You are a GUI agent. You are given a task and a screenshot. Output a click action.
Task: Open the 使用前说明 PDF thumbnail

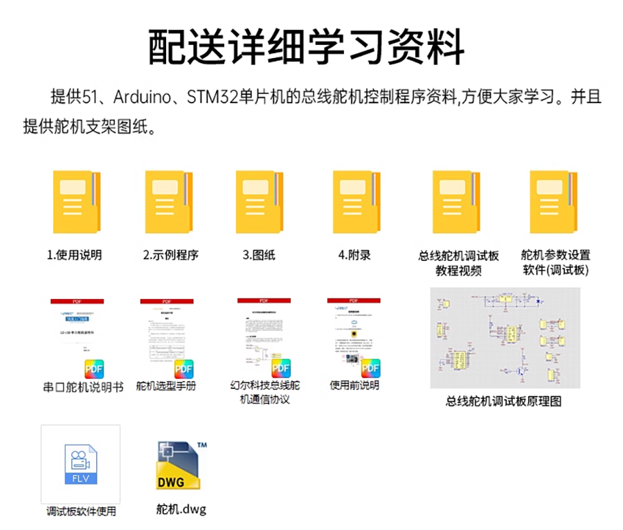click(x=354, y=338)
